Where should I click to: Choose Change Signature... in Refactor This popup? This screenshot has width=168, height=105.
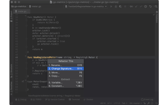click(x=66, y=69)
